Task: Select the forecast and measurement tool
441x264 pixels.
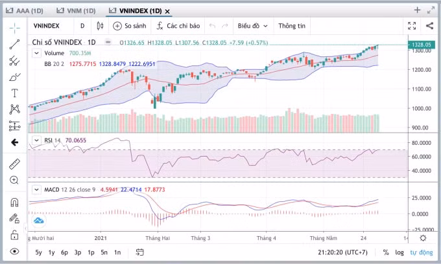Action: [14, 126]
